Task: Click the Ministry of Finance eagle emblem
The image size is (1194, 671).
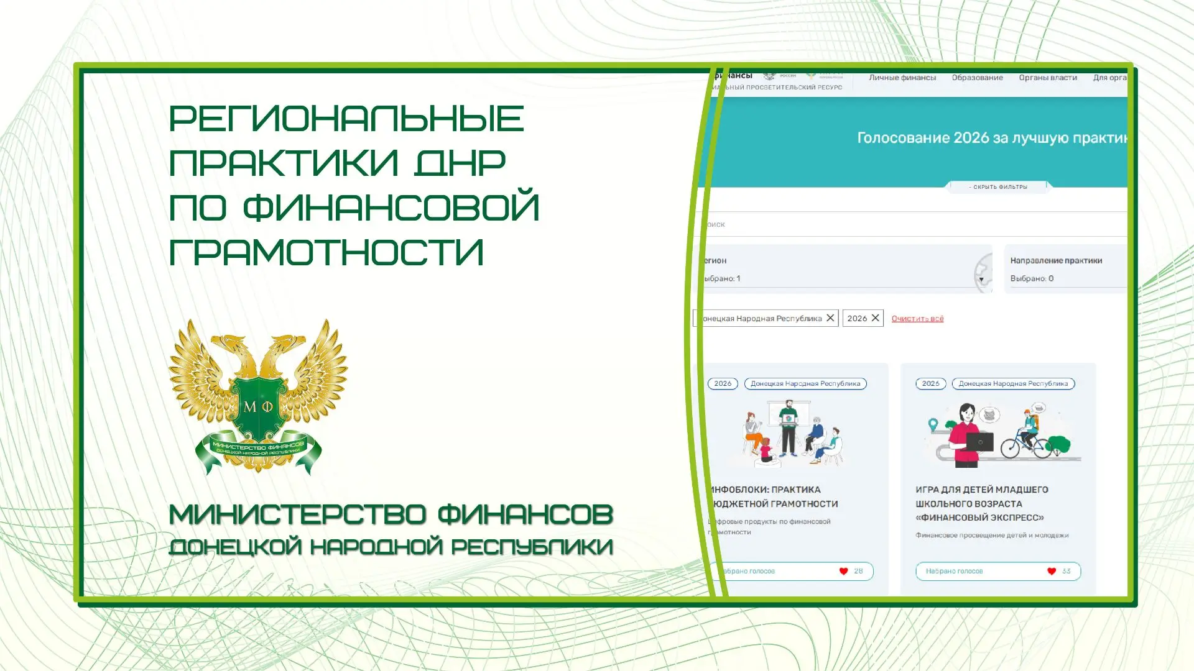Action: pos(258,396)
